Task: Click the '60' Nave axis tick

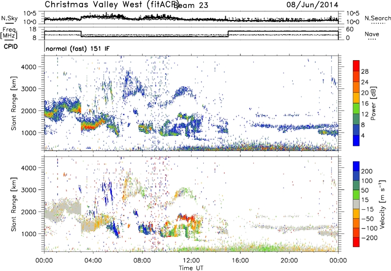Action: tap(350, 29)
